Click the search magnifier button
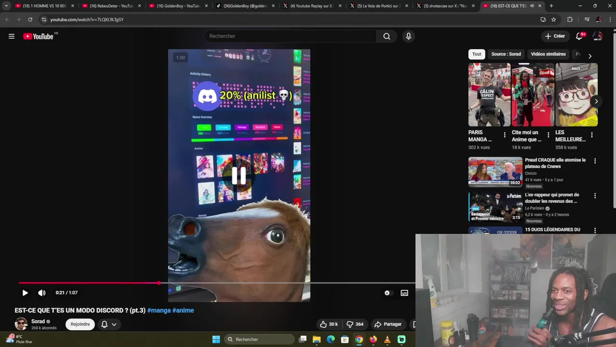The width and height of the screenshot is (616, 347). pyautogui.click(x=386, y=36)
